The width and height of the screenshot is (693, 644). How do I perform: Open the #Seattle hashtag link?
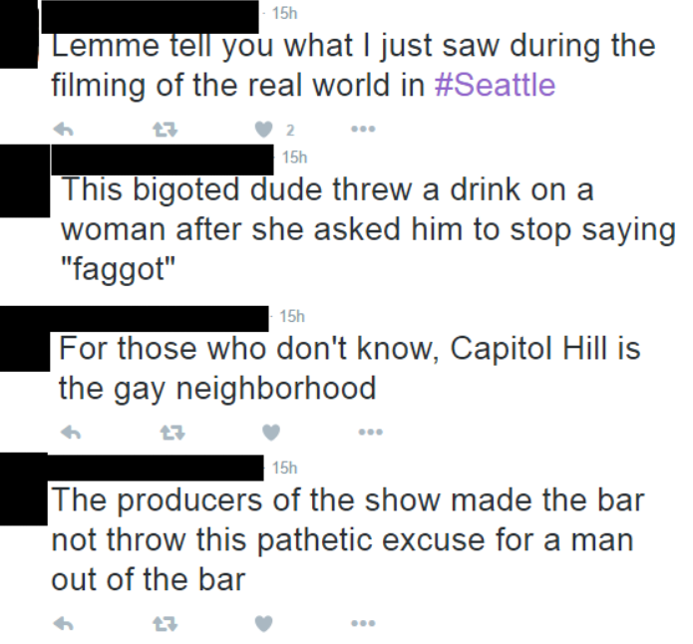point(495,85)
